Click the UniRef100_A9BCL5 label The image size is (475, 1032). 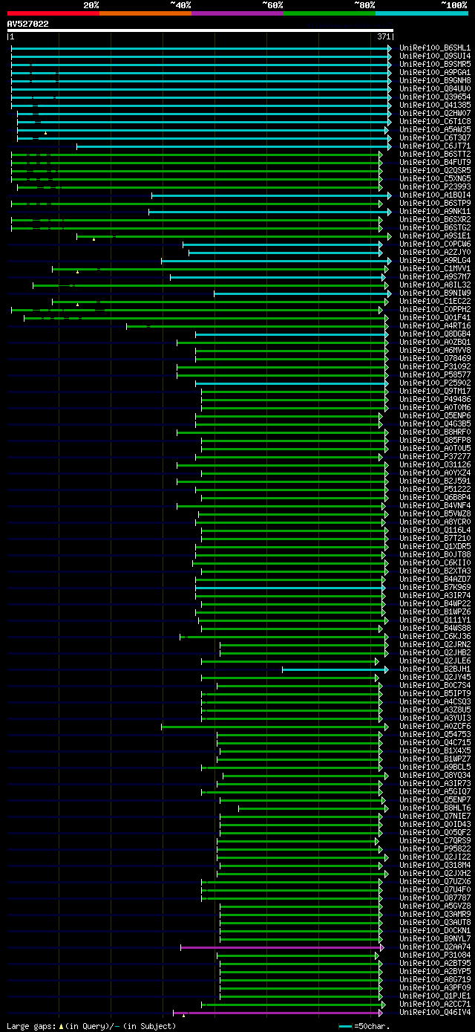click(x=435, y=767)
